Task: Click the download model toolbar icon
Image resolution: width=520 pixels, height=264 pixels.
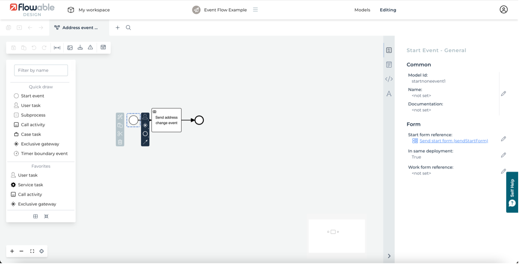Action: (80, 47)
